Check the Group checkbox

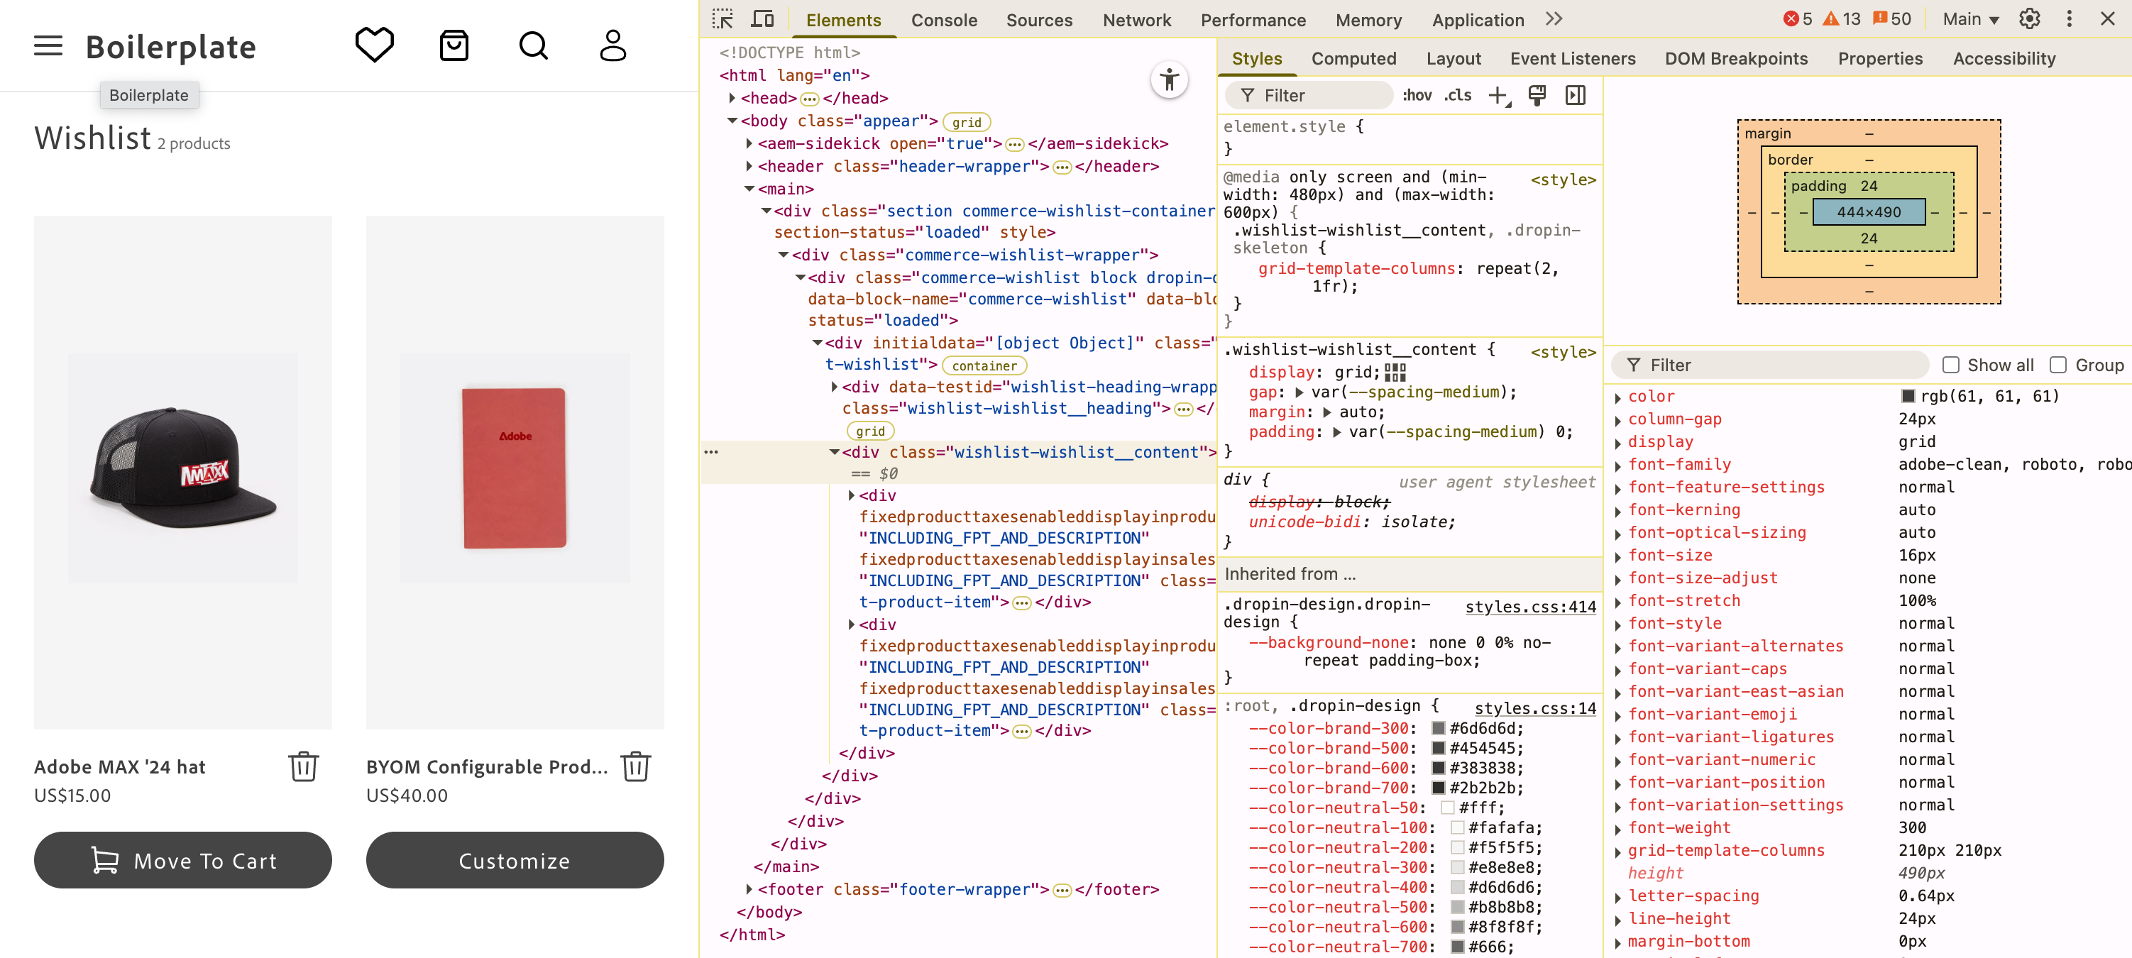click(2058, 365)
